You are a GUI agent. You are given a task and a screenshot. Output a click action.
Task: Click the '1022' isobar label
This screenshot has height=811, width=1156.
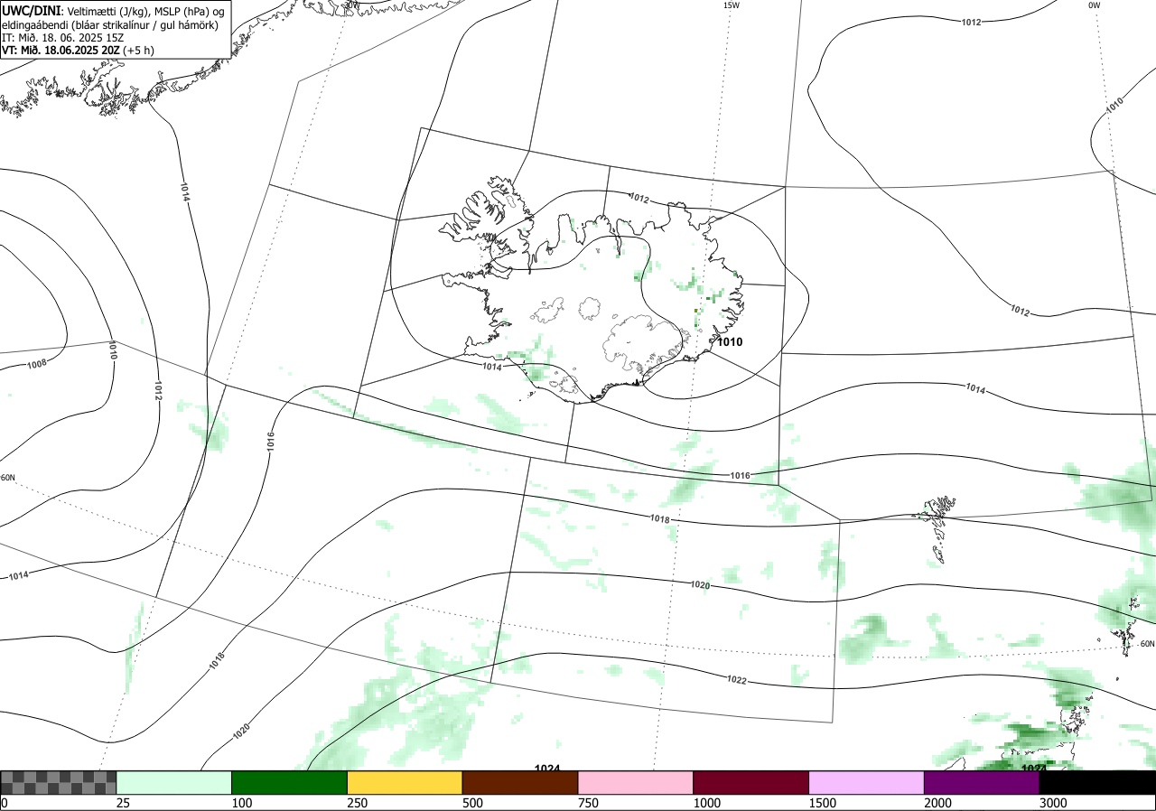click(x=736, y=680)
